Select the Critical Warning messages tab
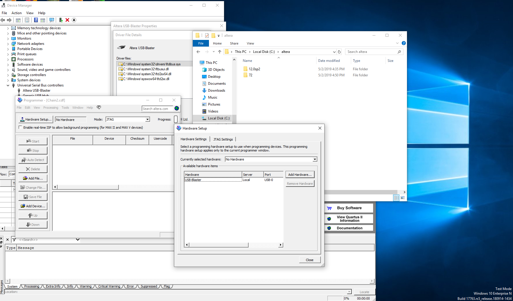 click(109, 287)
